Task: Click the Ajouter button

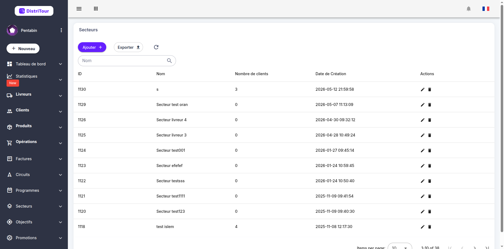Action: coord(92,47)
